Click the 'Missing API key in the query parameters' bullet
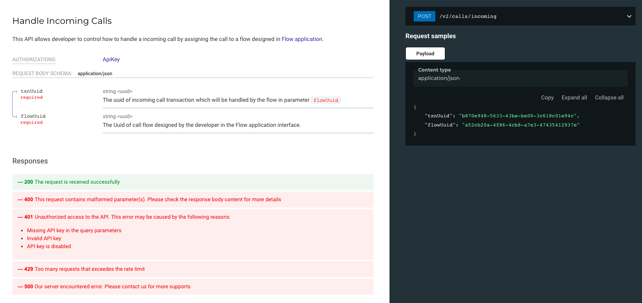 point(74,231)
